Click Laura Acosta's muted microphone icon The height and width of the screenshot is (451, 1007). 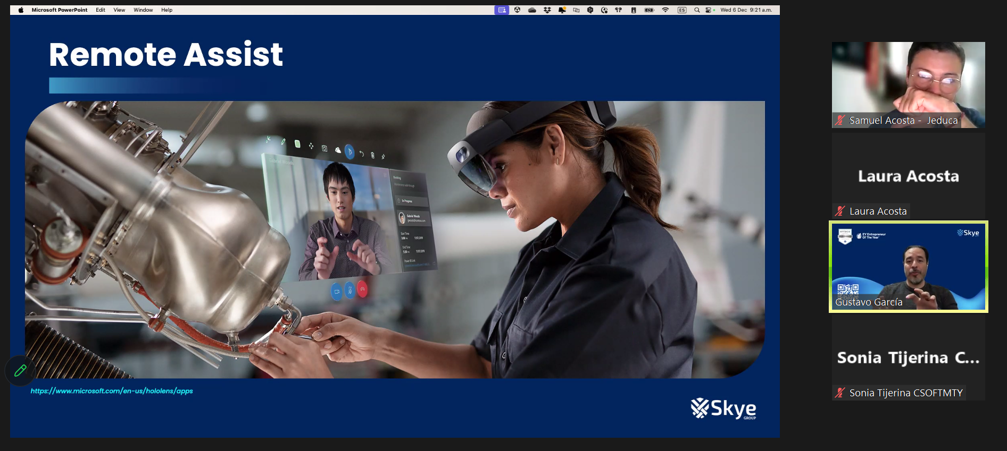pos(840,211)
